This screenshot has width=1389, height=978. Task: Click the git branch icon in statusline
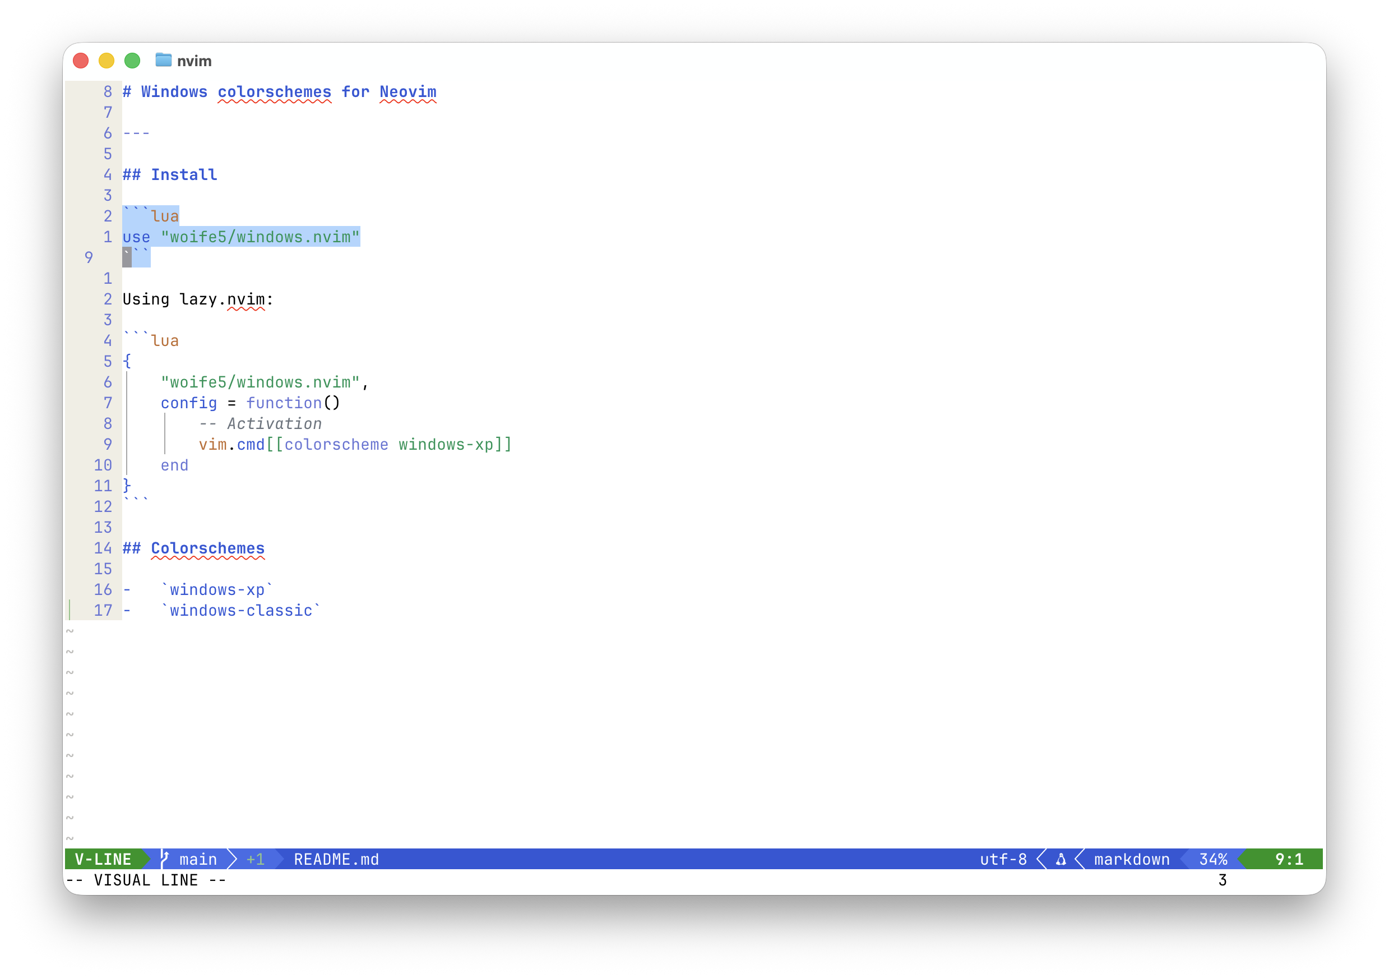[x=165, y=858]
